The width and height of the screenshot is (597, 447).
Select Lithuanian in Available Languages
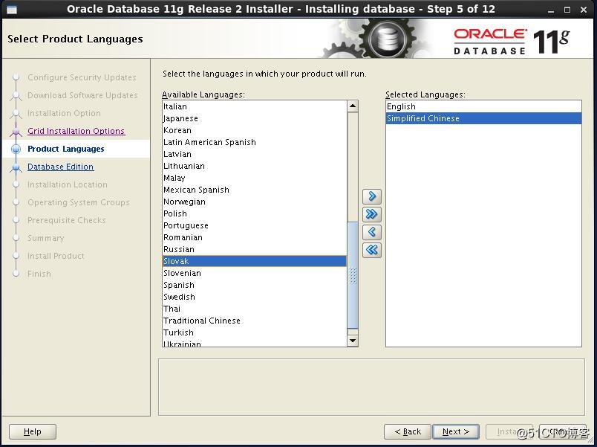(x=255, y=166)
